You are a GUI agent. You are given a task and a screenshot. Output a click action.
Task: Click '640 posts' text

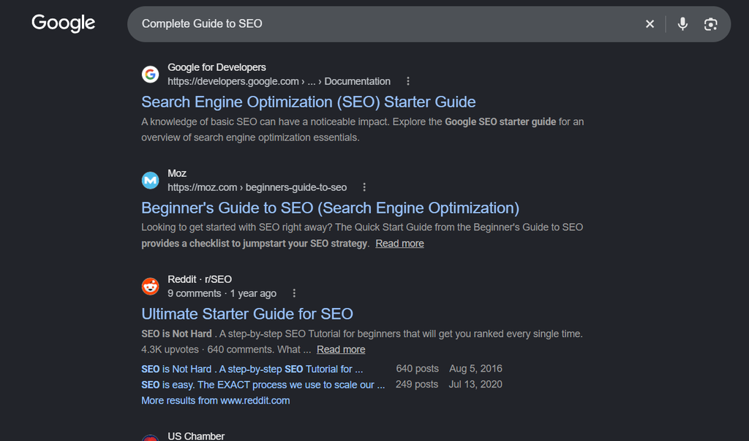(x=417, y=369)
